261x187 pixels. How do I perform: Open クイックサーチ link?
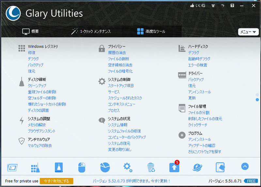(x=198, y=125)
